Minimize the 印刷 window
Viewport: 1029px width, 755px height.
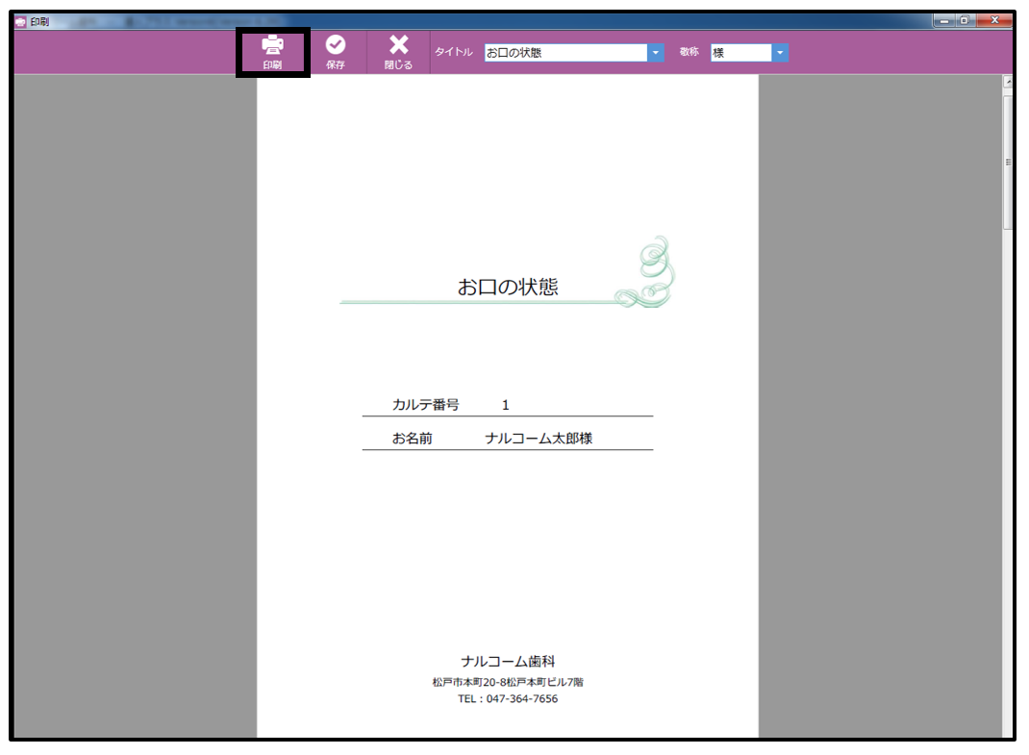tap(943, 21)
